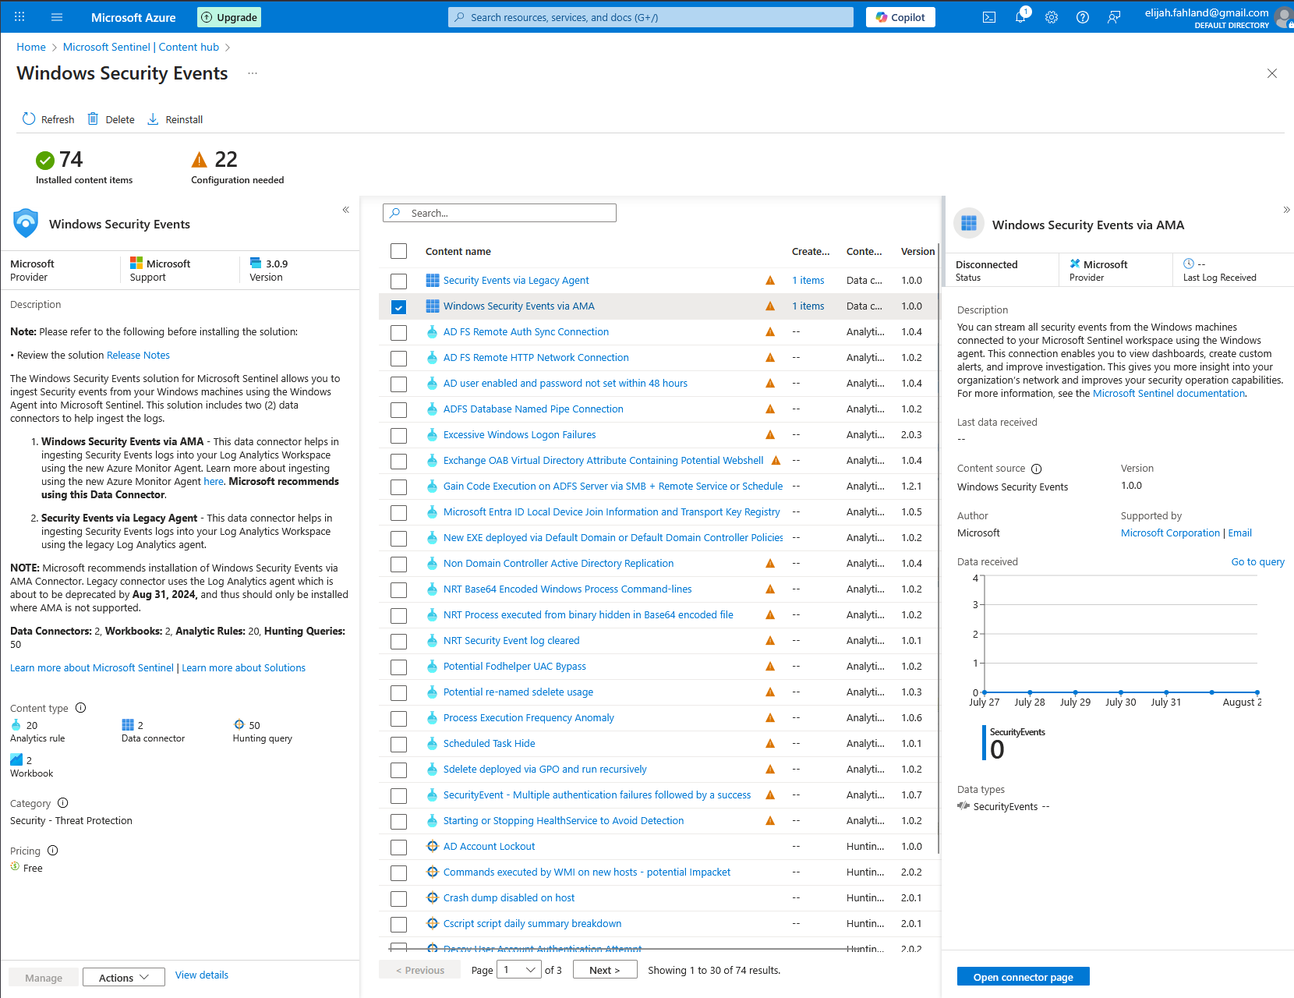Viewport: 1294px width, 998px height.
Task: Click the Content type info icon
Action: click(80, 708)
